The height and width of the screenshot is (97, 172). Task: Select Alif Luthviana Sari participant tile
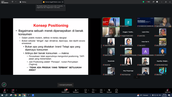click(x=163, y=42)
